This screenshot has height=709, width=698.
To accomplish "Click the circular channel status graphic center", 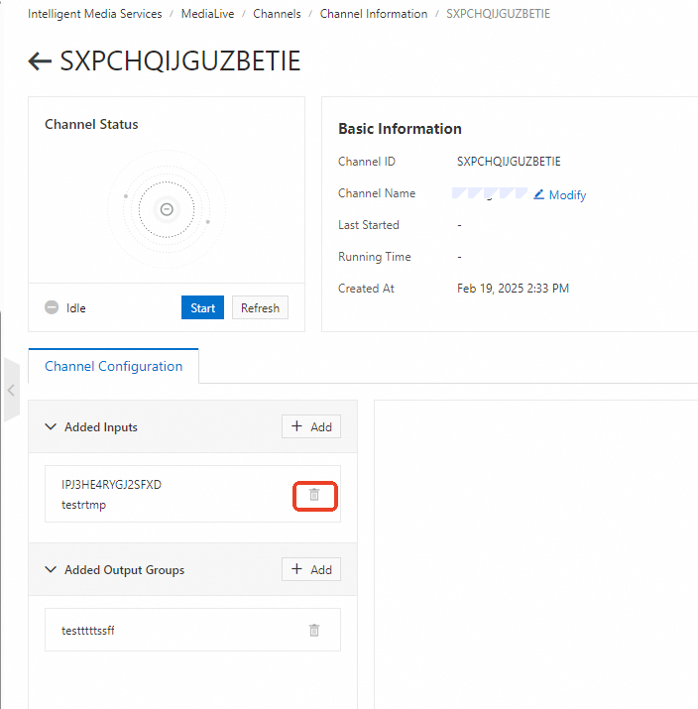I will [167, 209].
